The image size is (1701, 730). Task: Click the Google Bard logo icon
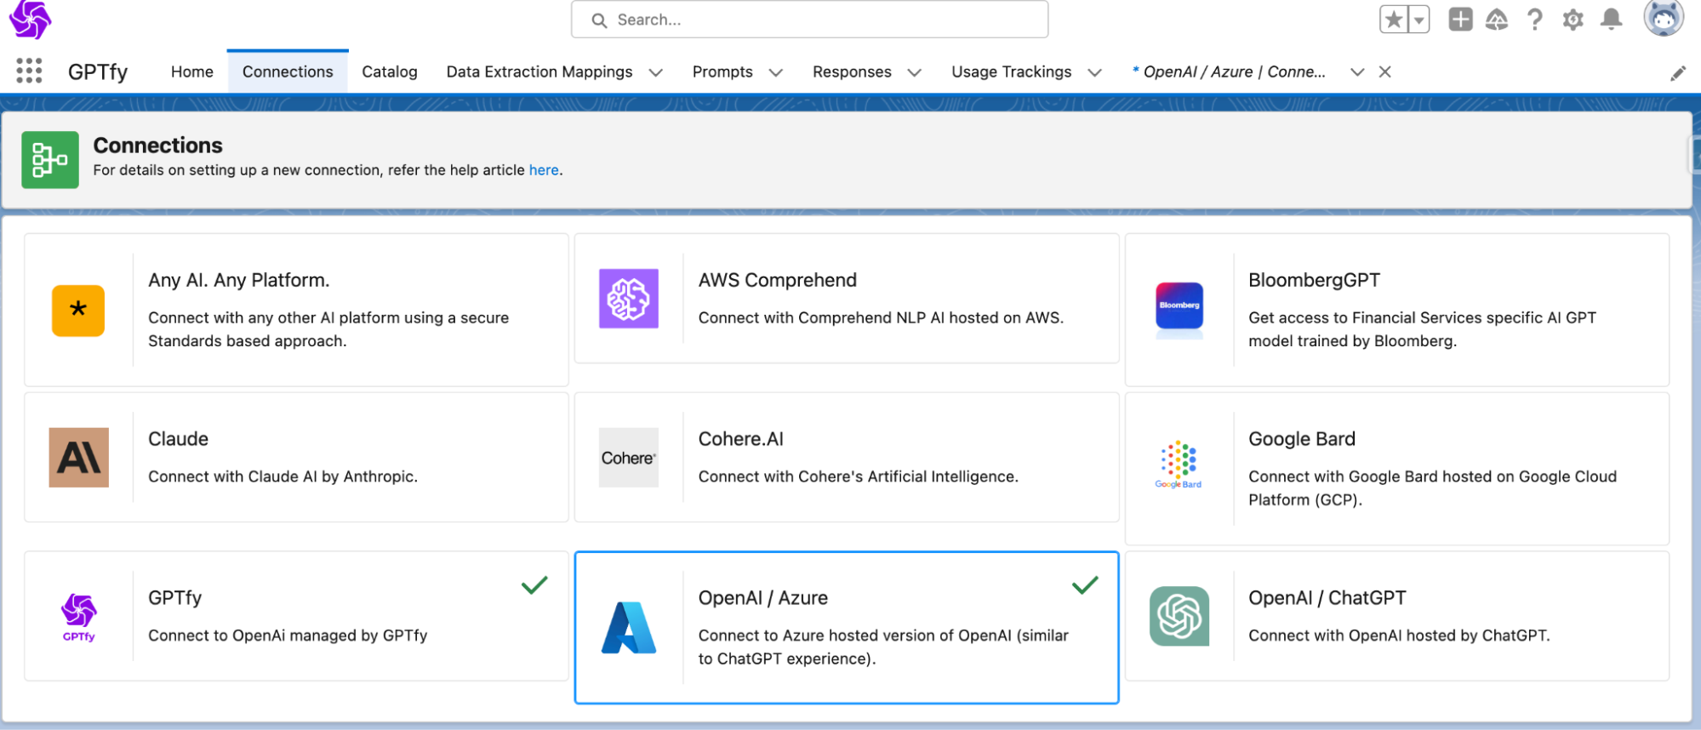click(1179, 465)
